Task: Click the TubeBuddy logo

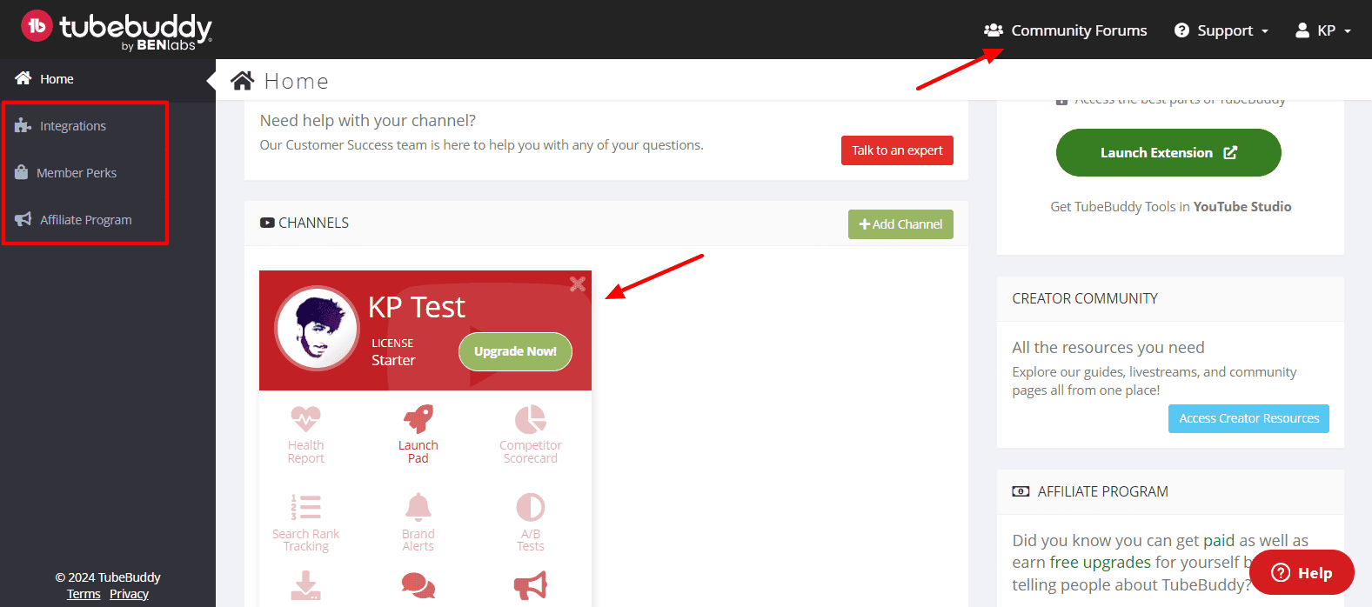Action: tap(117, 30)
